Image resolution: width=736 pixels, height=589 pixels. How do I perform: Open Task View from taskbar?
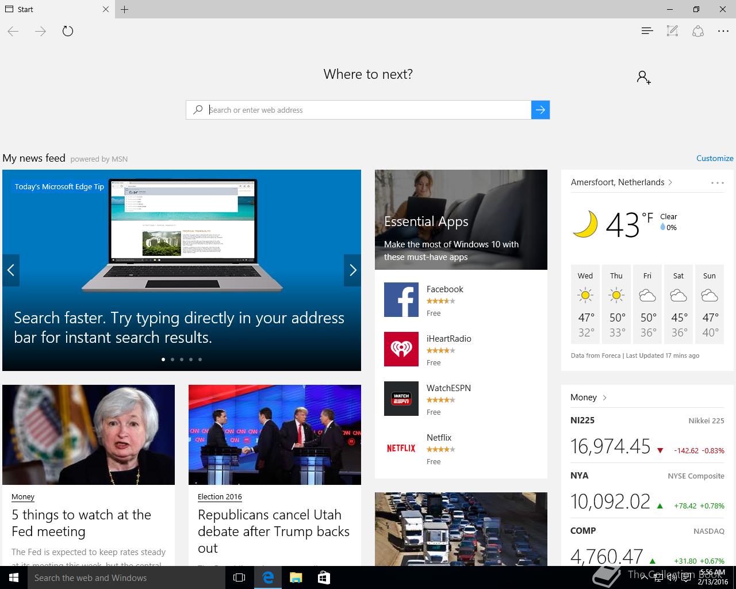pos(239,577)
